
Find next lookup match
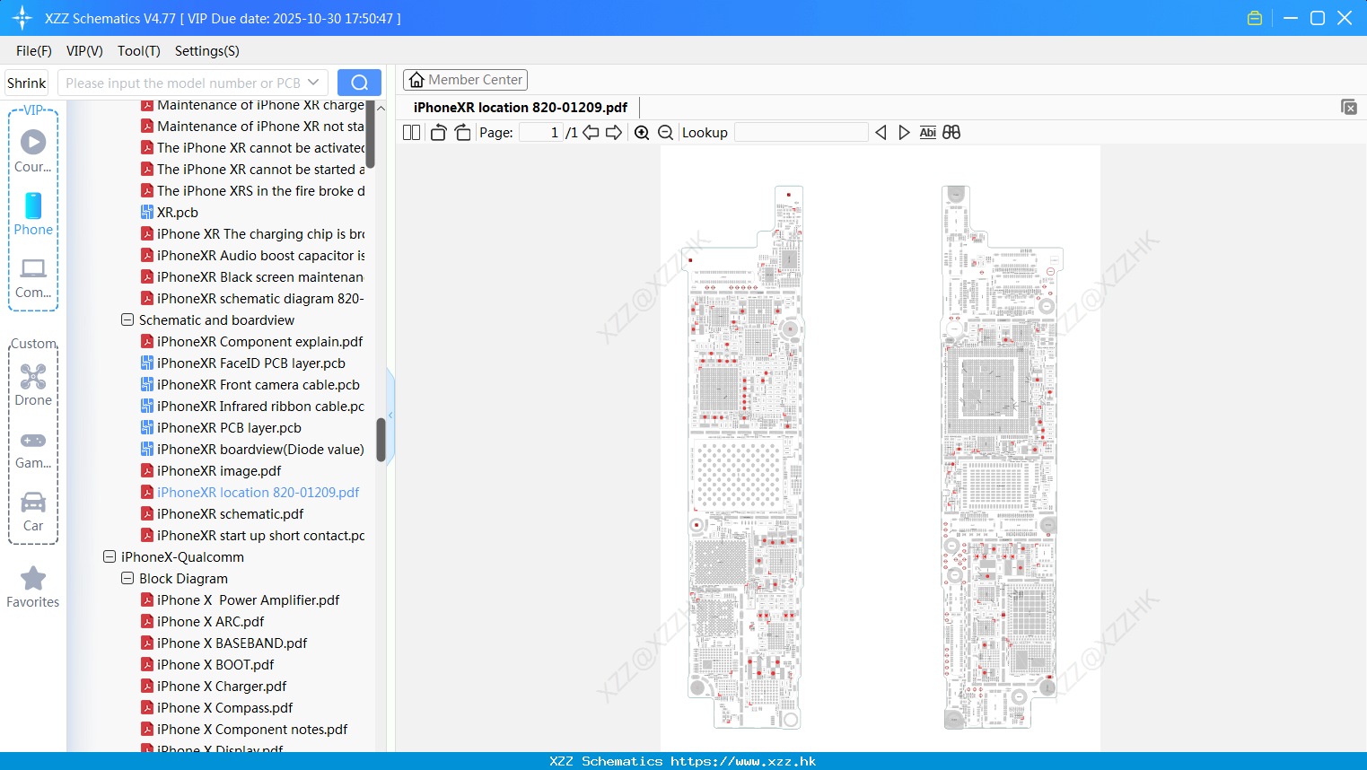[904, 133]
